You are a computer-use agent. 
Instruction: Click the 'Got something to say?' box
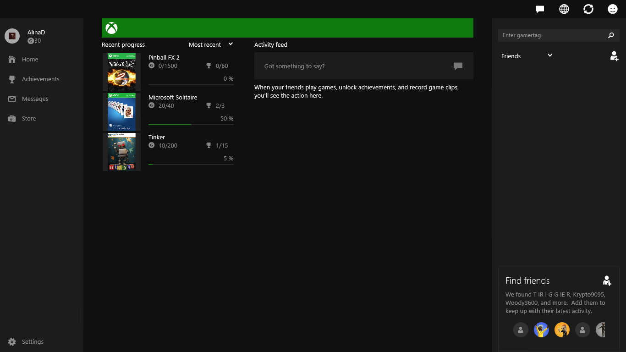[364, 66]
